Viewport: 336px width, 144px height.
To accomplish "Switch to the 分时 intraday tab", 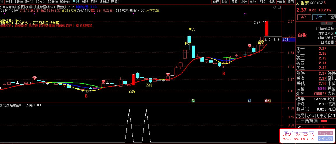I will tap(9, 2).
